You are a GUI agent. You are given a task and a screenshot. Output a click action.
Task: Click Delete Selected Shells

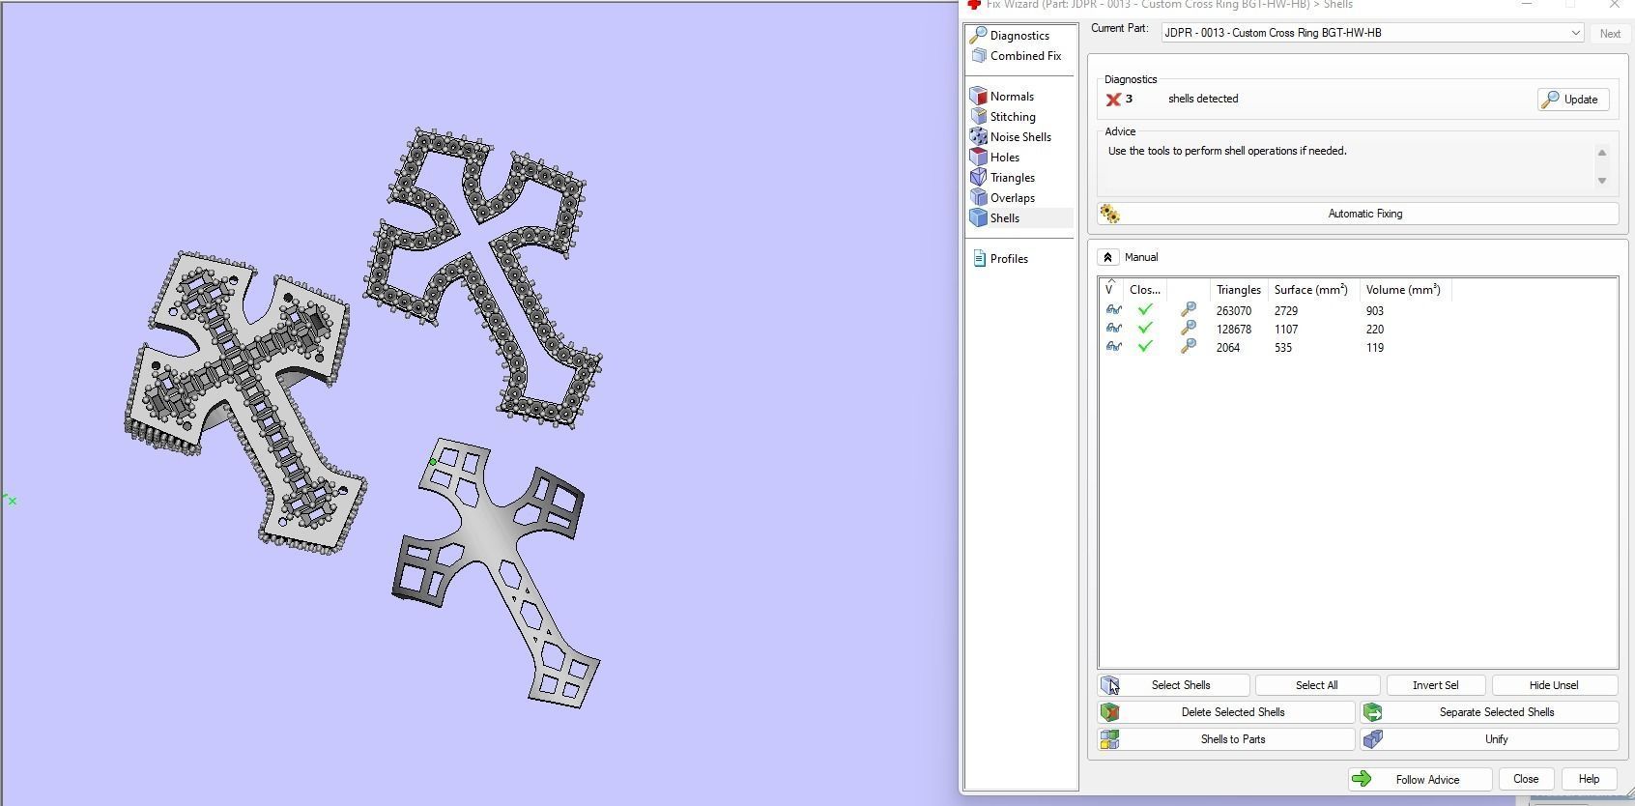[1225, 712]
